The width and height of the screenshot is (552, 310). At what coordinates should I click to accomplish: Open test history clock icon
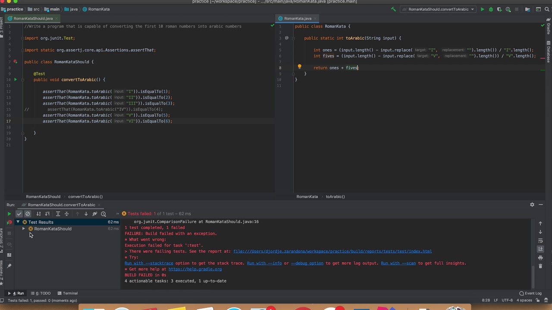[x=103, y=214]
